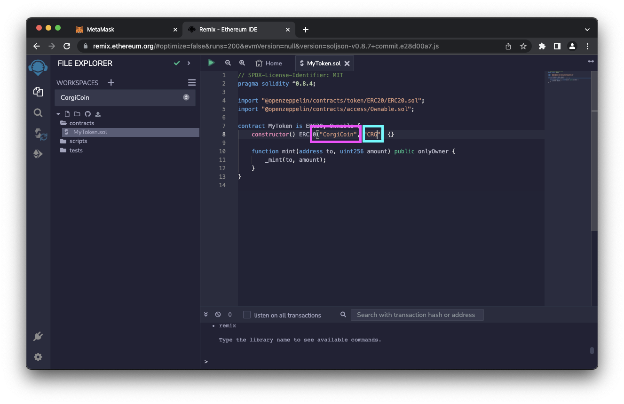Close the MetaMask browser tab
Screen dimensions: 624x404
[175, 29]
